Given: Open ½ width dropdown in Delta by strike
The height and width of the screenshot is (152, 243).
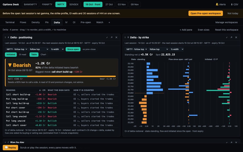Looking at the screenshot, I should pos(176,49).
